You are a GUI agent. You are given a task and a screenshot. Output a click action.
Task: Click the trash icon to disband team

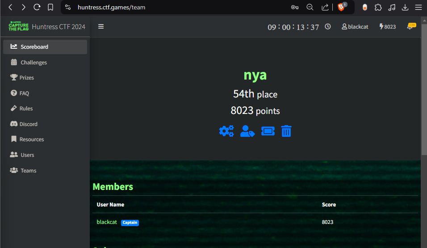point(286,131)
